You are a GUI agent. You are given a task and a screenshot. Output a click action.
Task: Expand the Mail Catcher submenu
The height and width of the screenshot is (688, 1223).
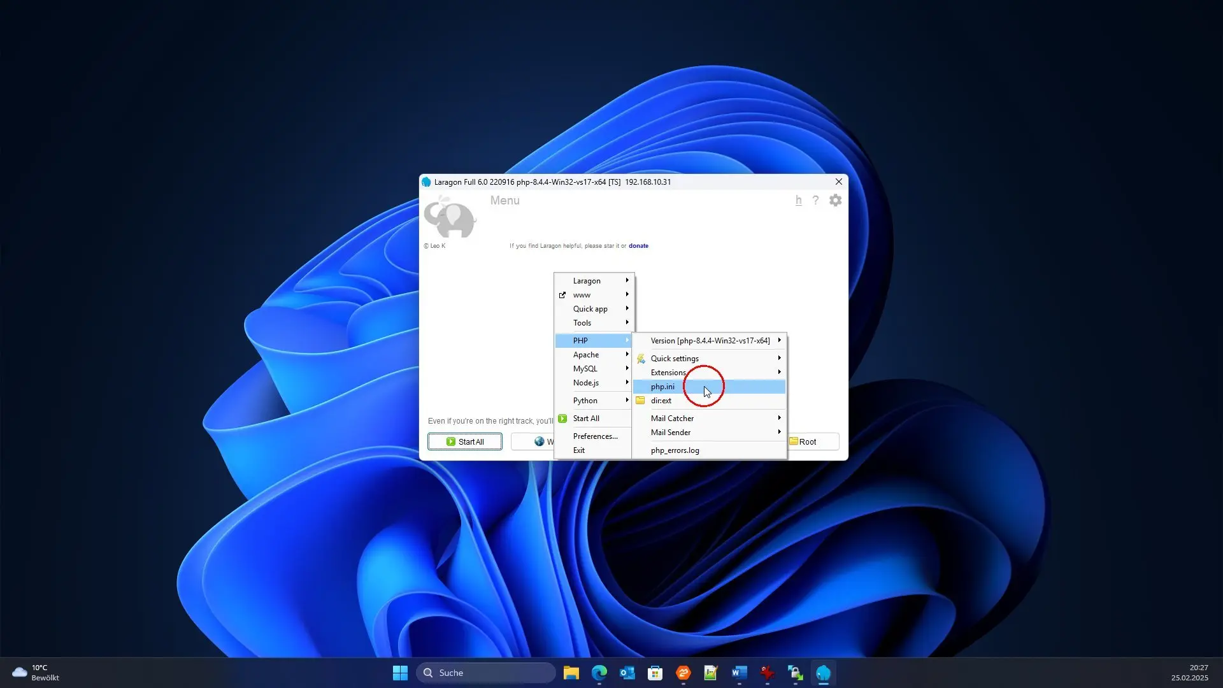(709, 419)
